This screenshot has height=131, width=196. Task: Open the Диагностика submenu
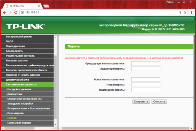tap(27, 94)
